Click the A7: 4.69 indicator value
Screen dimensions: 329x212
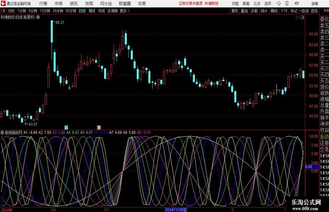[115, 133]
